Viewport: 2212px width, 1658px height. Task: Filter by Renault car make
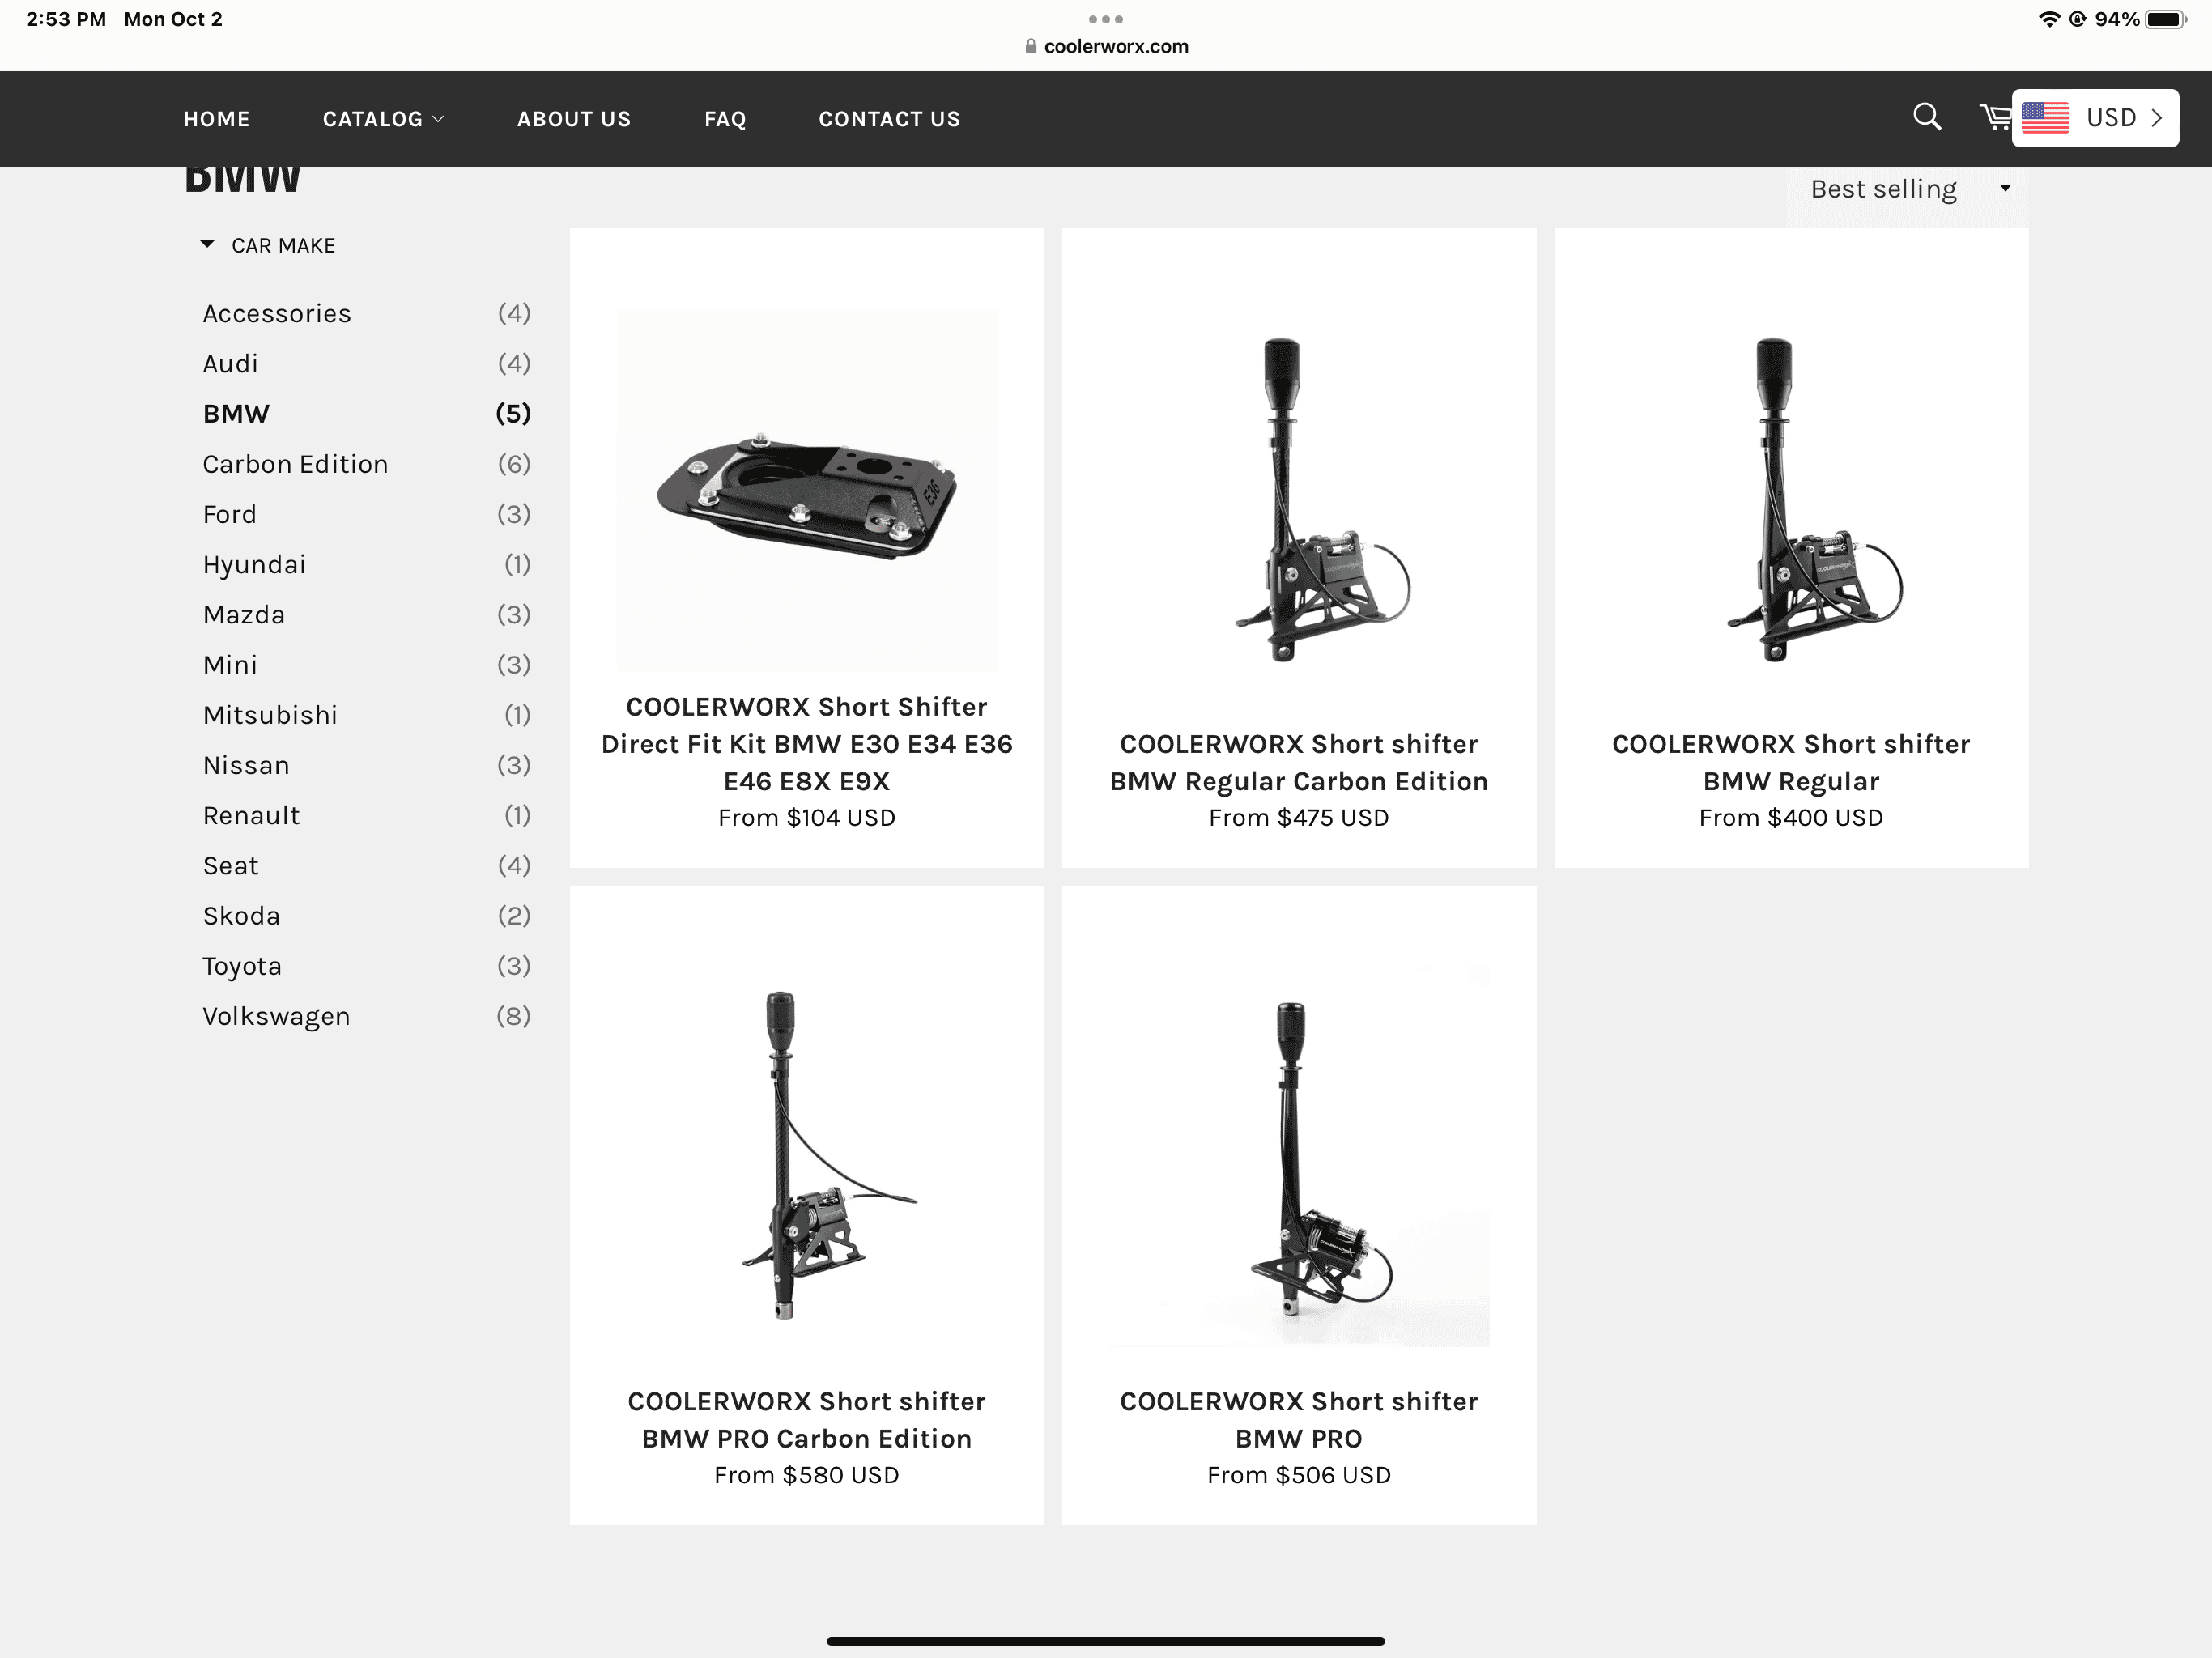click(x=367, y=815)
